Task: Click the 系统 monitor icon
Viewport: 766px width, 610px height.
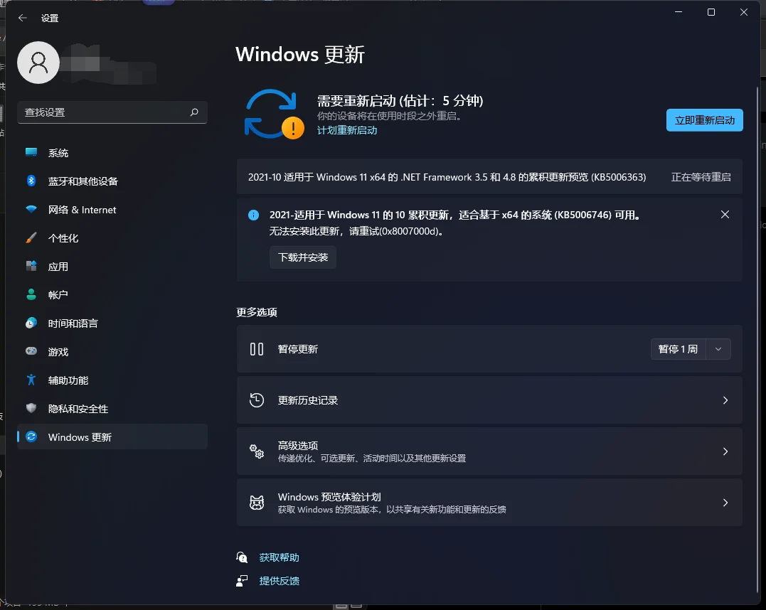Action: tap(31, 152)
